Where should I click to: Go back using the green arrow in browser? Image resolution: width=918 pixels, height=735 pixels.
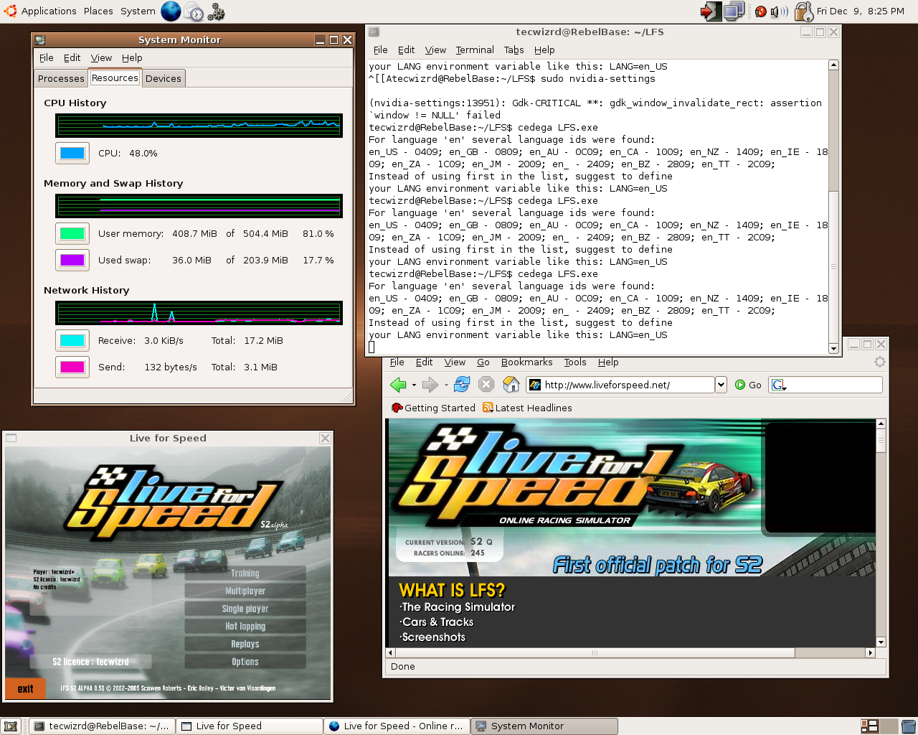pyautogui.click(x=398, y=385)
